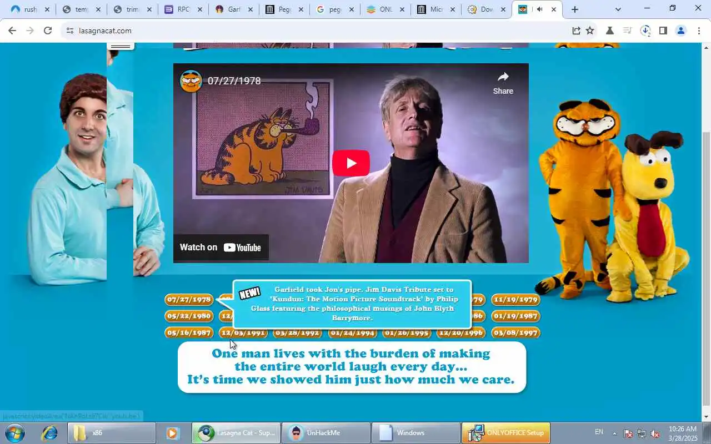Open the Windows document taskbar item
Screen dimensions: 711x444
pos(416,433)
